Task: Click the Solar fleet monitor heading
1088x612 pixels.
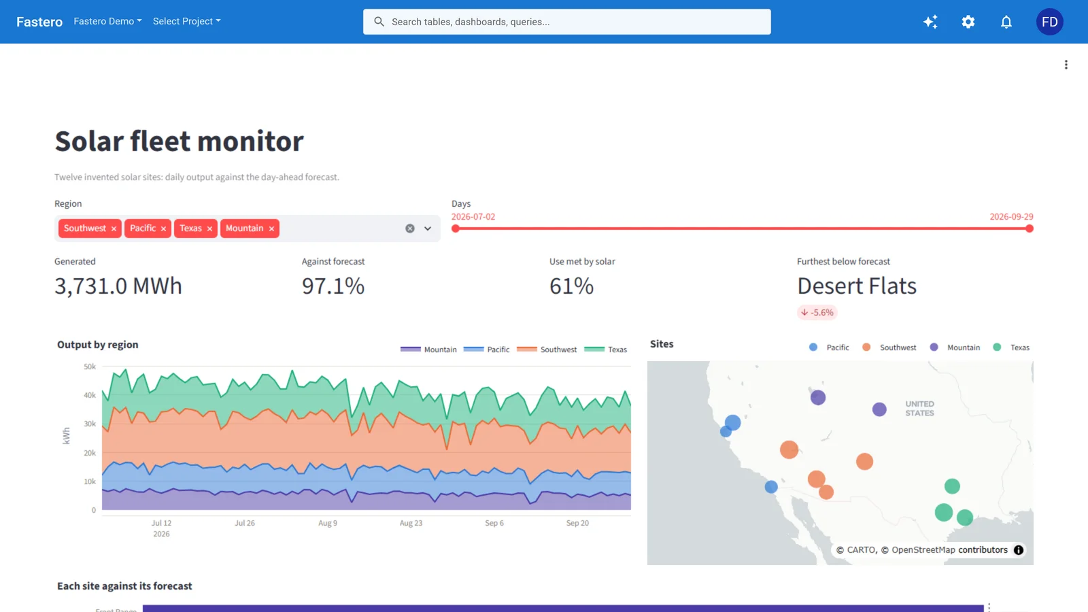Action: 180,141
